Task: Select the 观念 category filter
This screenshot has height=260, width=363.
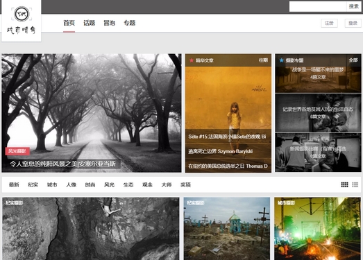Action: click(147, 184)
